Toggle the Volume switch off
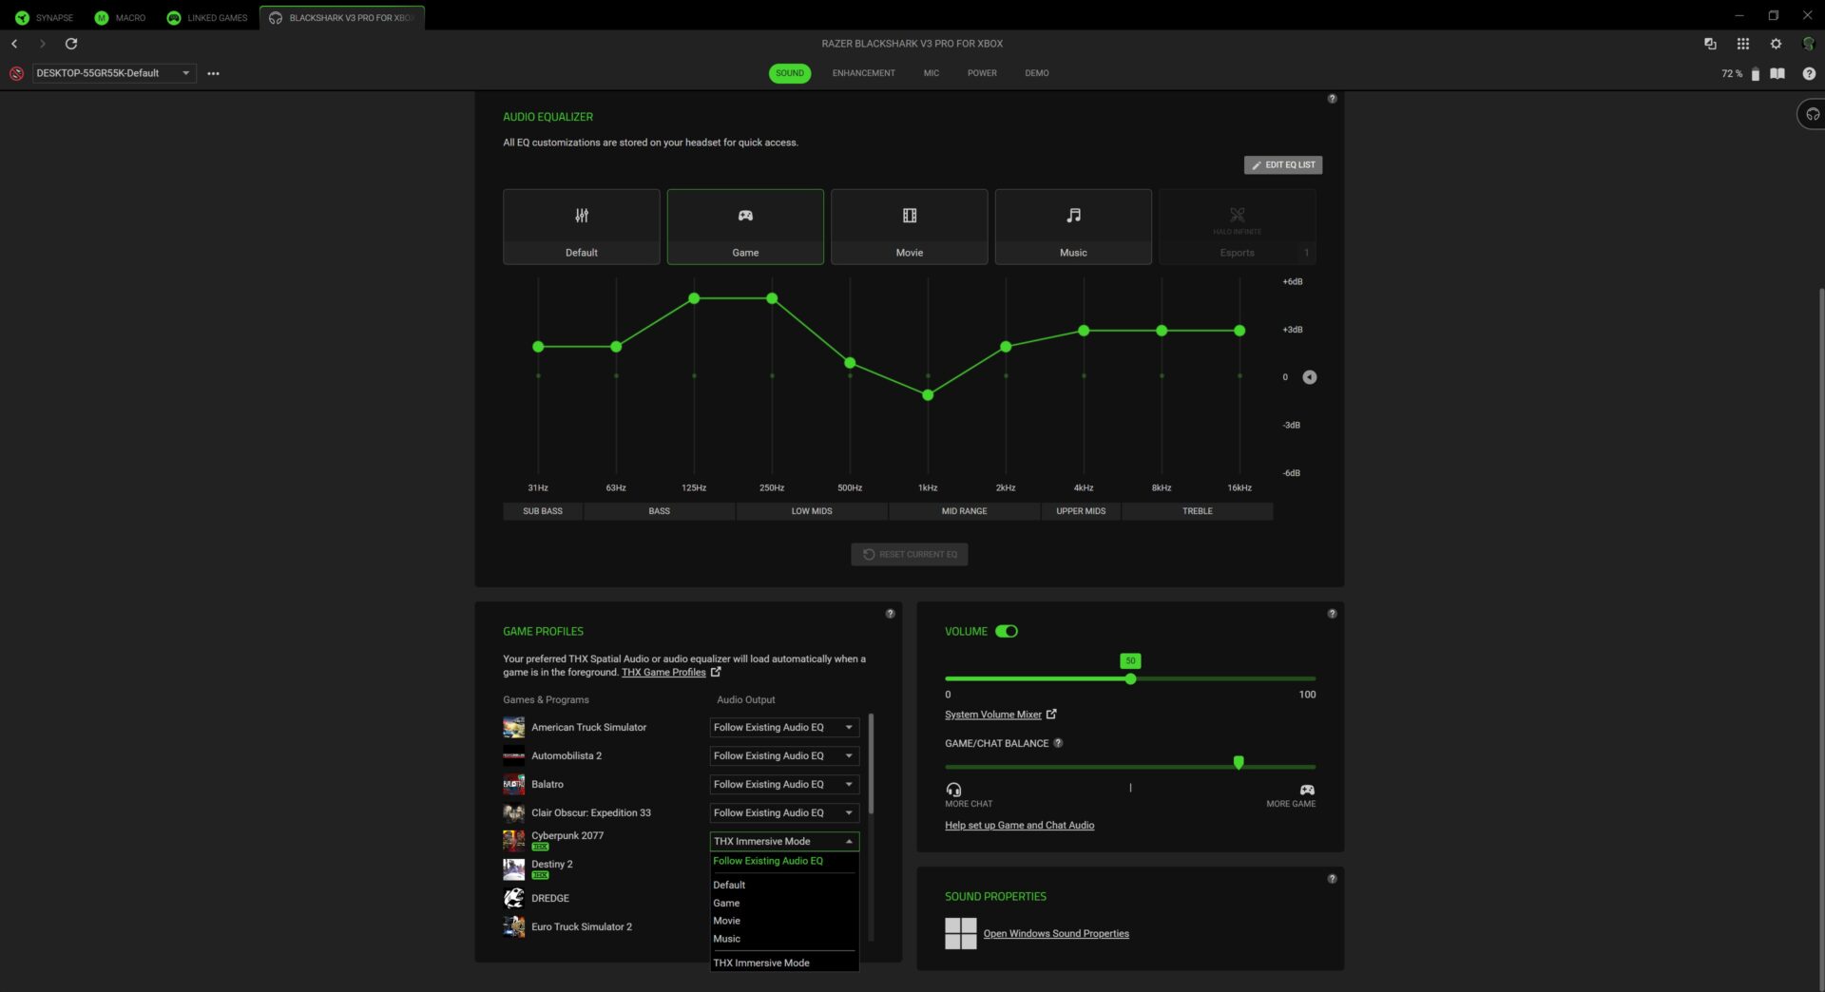The width and height of the screenshot is (1825, 992). click(x=1007, y=631)
